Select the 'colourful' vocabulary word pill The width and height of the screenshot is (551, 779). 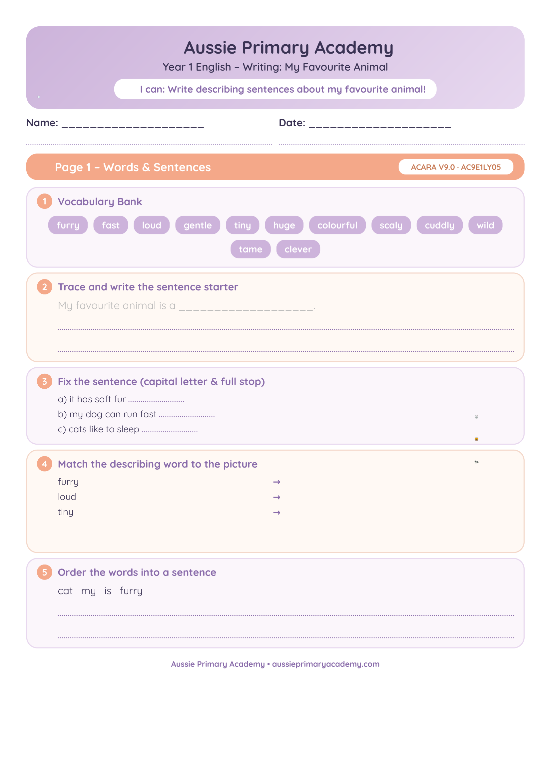click(x=337, y=225)
